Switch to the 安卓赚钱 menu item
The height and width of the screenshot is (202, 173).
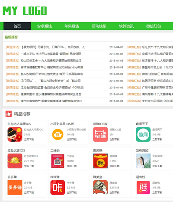coord(45,26)
